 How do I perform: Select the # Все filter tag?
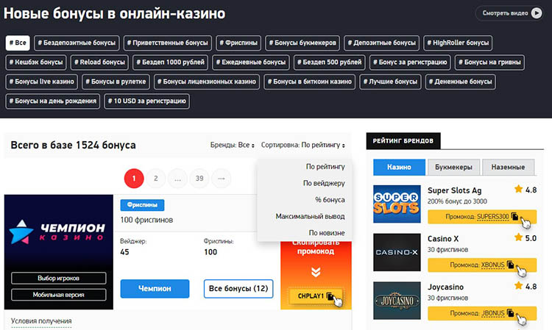pyautogui.click(x=18, y=43)
